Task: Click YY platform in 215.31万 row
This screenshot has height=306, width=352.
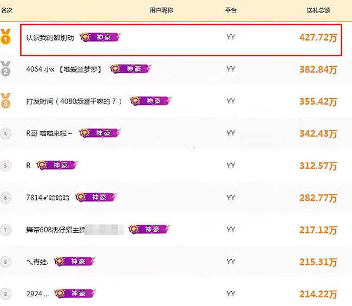Action: 231,262
